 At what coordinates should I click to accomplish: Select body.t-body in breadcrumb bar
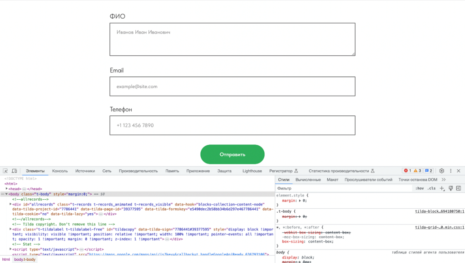25,259
